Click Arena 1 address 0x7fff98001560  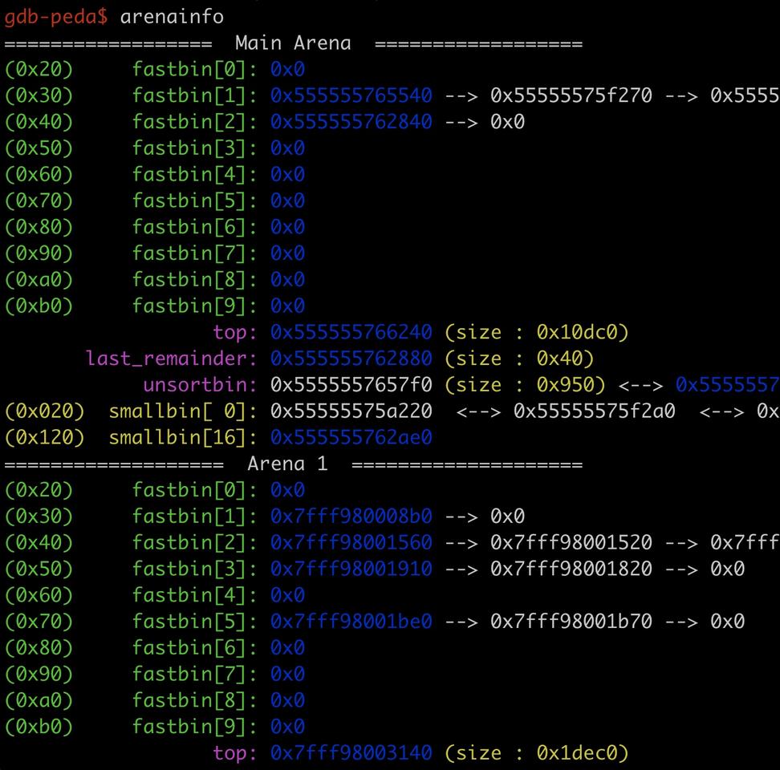pyautogui.click(x=351, y=542)
